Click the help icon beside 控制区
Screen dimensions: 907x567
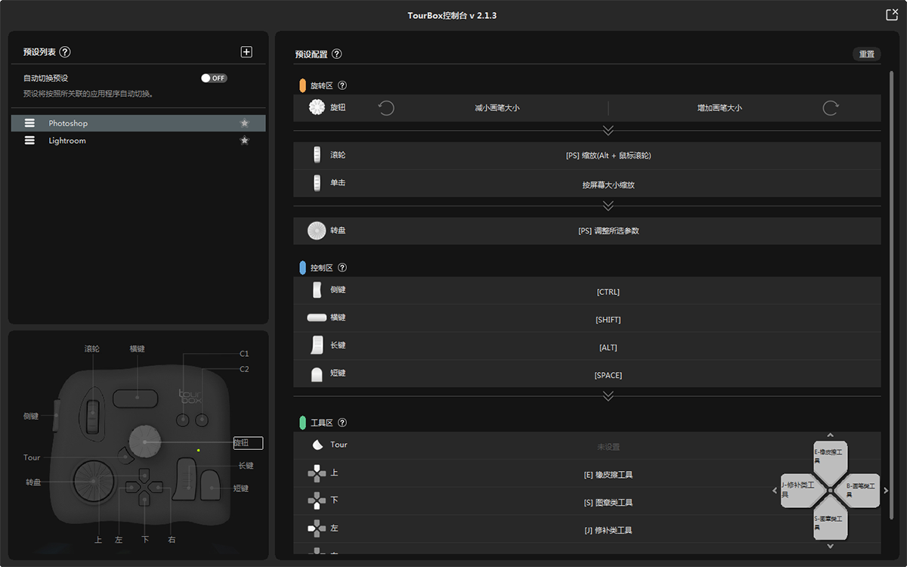(342, 268)
